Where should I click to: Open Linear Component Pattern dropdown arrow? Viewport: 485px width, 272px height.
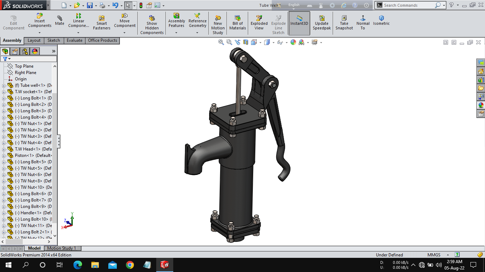78,33
